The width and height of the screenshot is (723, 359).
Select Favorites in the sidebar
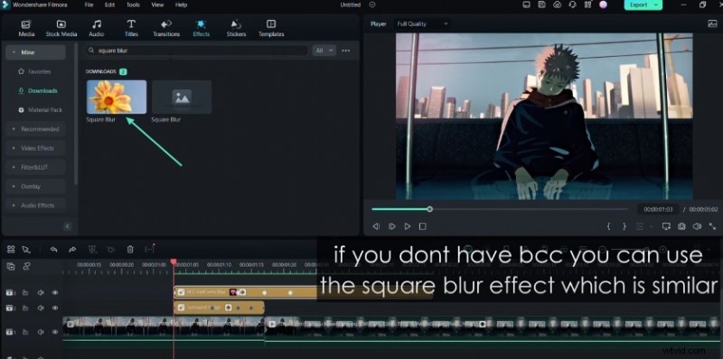coord(35,72)
